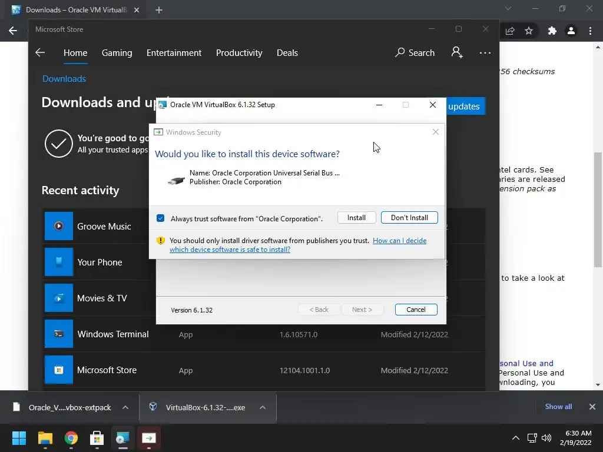
Task: Click the Chrome taskbar icon
Action: click(x=71, y=438)
